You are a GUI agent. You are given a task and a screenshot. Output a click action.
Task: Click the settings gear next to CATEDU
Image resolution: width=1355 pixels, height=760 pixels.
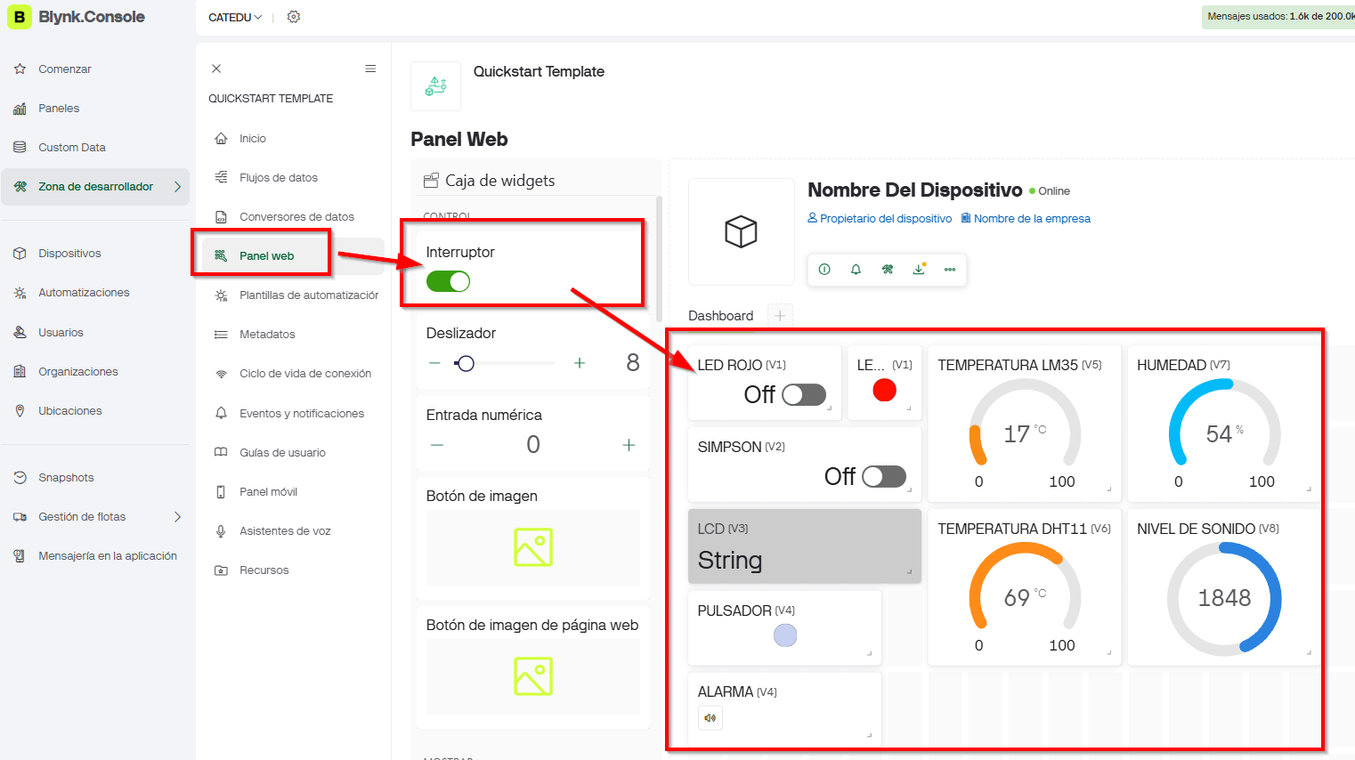pyautogui.click(x=294, y=17)
